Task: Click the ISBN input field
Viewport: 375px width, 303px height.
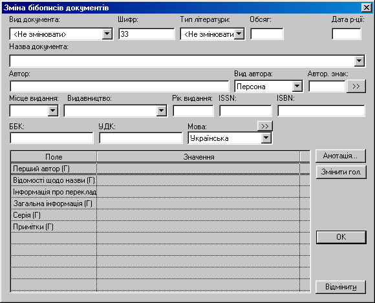Action: point(321,111)
